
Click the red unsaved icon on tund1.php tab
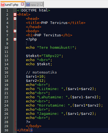click(x=2, y=4)
